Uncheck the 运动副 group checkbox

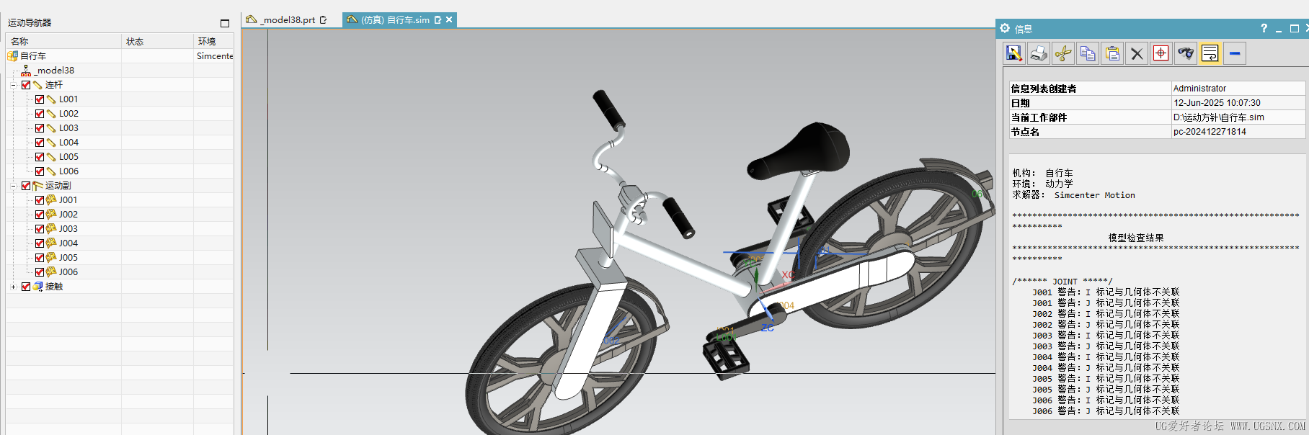(x=26, y=185)
